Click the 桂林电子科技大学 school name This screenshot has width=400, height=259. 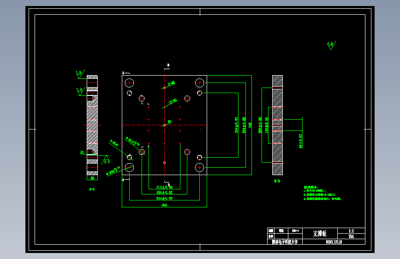pyautogui.click(x=285, y=242)
